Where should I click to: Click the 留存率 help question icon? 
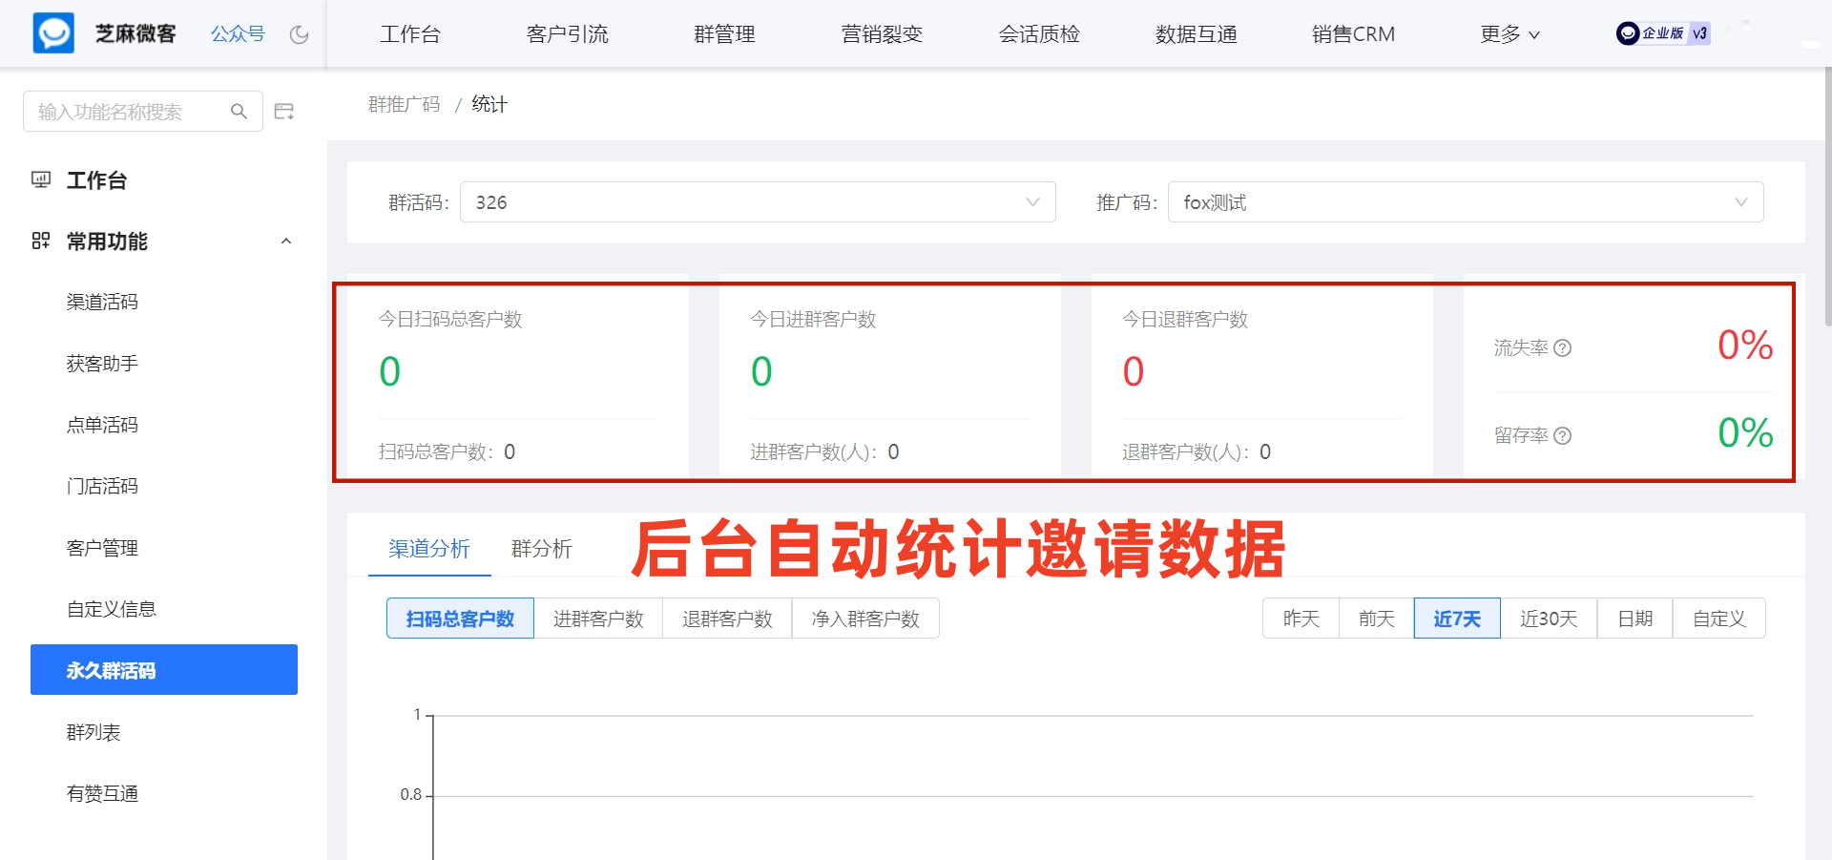click(x=1562, y=435)
